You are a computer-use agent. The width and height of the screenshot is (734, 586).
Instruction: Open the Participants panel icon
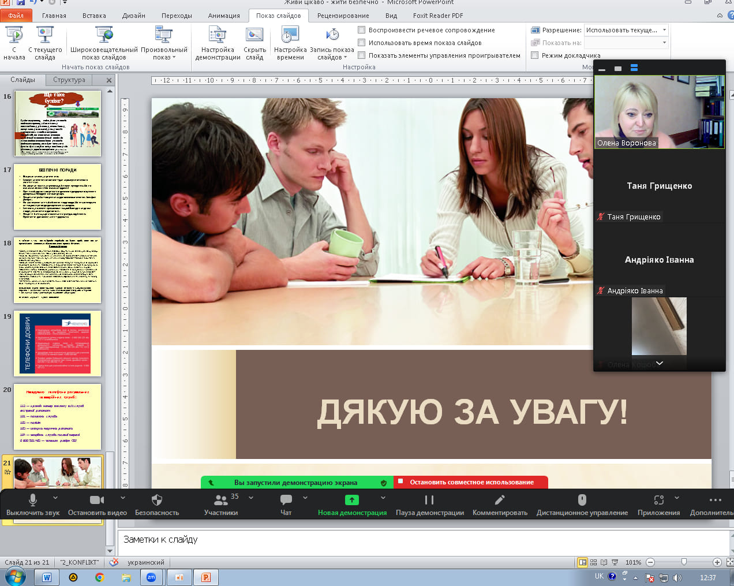coord(220,500)
